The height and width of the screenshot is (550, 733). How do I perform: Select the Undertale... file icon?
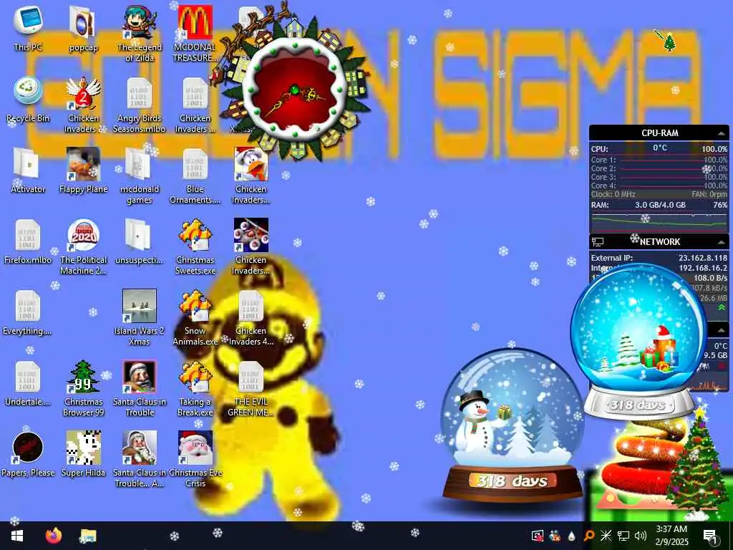coord(28,384)
